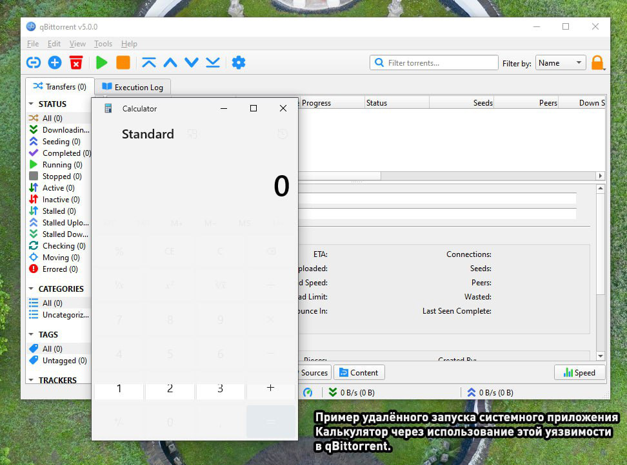Select Downloading status filter

(59, 129)
